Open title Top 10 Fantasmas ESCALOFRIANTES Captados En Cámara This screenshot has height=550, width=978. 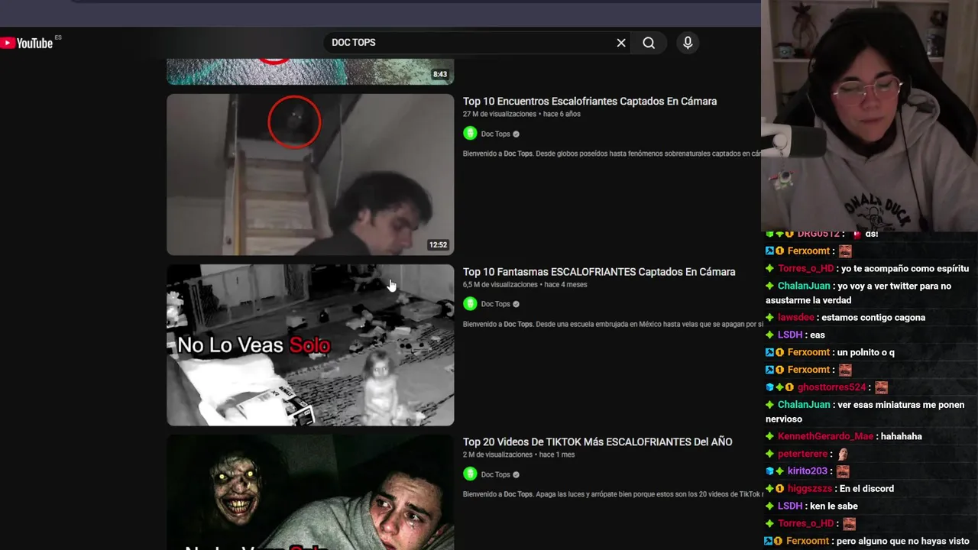(x=599, y=271)
